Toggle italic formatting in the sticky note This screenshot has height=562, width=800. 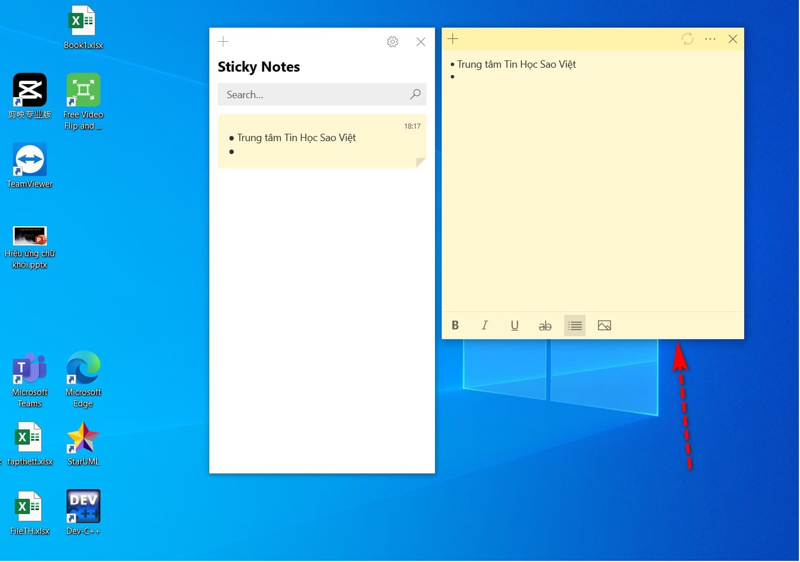click(x=485, y=326)
